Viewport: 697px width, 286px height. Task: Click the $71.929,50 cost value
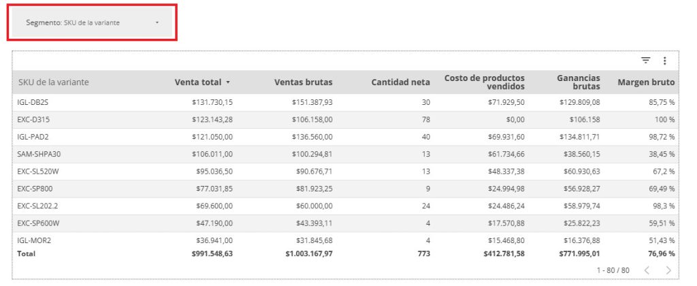coord(506,102)
